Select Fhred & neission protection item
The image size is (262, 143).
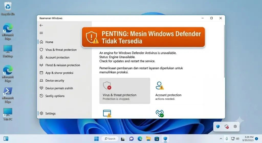pyautogui.click(x=63, y=65)
